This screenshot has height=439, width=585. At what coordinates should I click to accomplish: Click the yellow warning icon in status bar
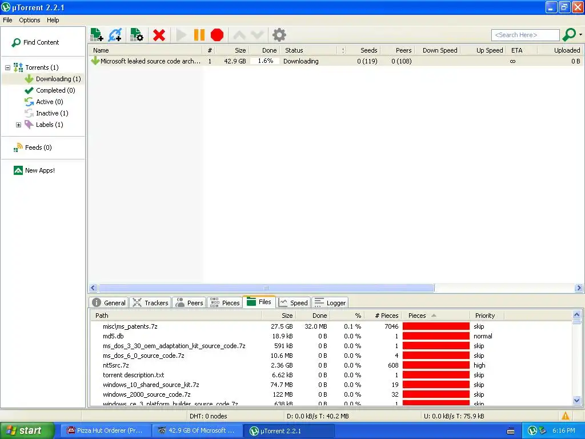[565, 416]
